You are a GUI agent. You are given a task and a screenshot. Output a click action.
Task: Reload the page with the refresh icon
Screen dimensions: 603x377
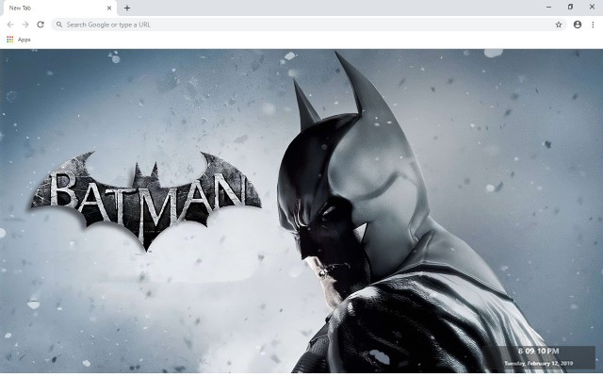(x=41, y=25)
